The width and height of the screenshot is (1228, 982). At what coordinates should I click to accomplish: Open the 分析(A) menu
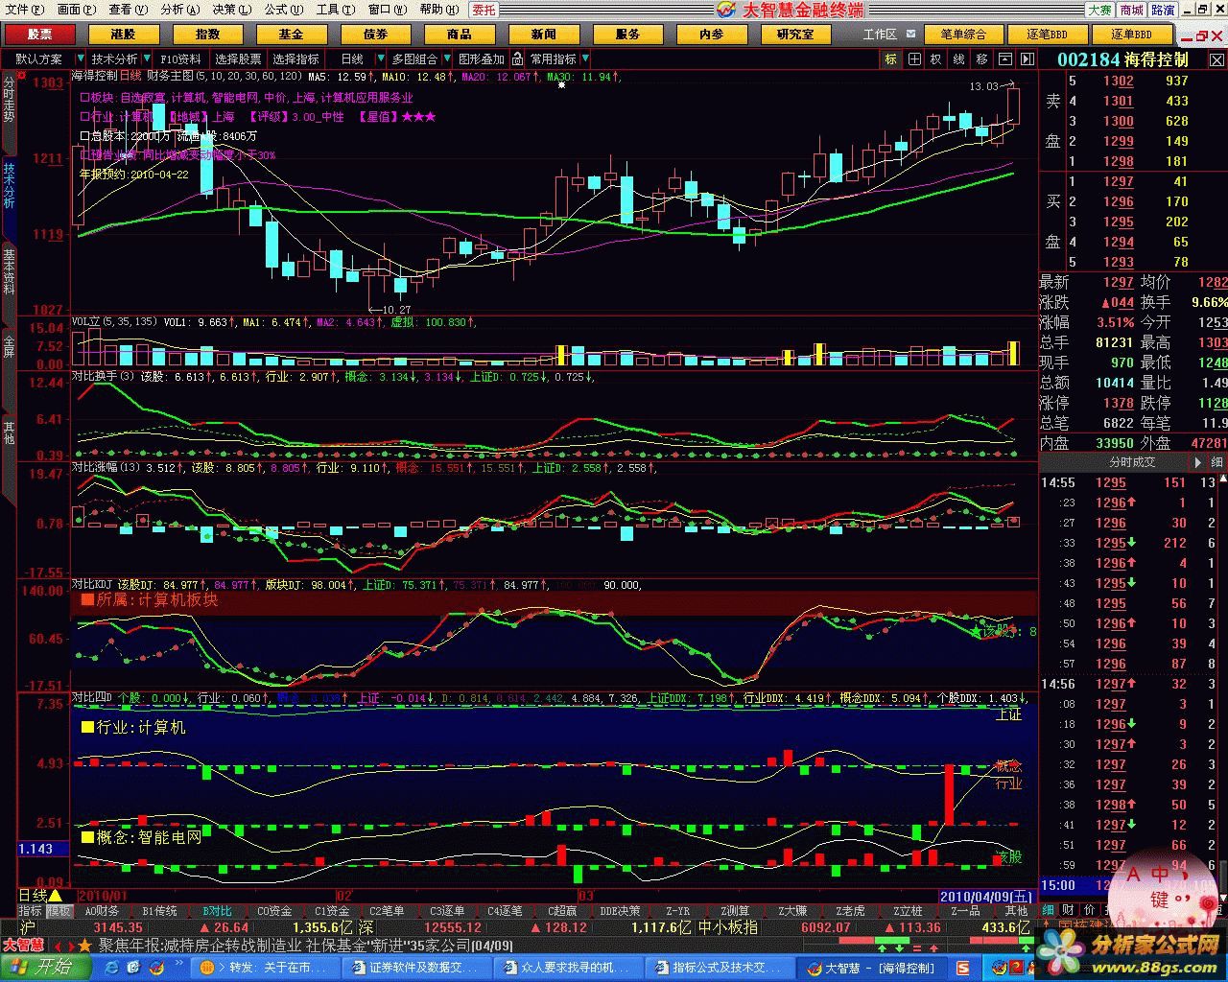pyautogui.click(x=180, y=10)
